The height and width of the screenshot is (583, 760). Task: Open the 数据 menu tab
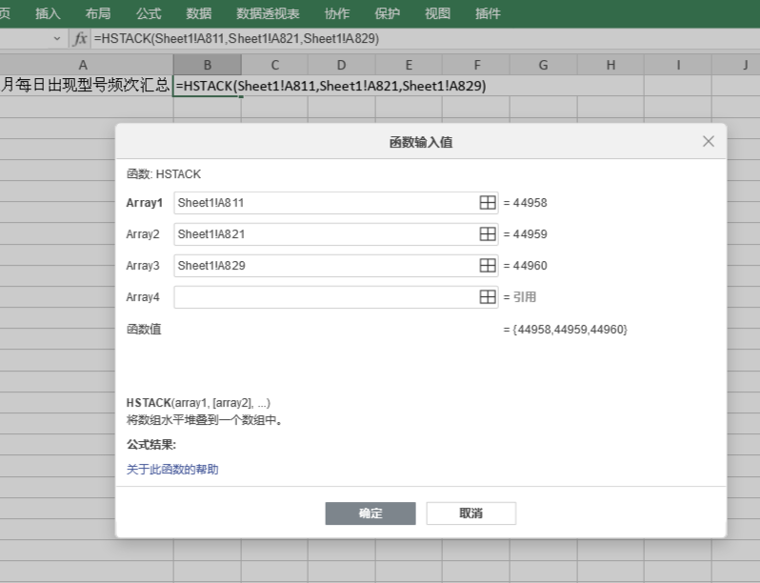(x=199, y=13)
